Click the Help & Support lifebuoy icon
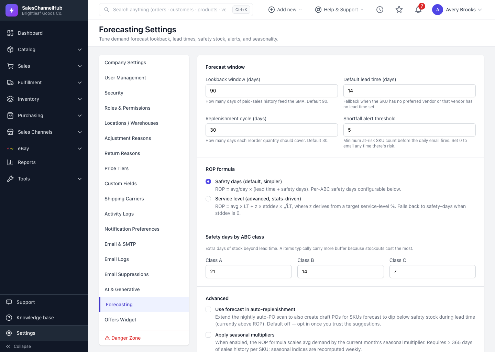 click(318, 10)
